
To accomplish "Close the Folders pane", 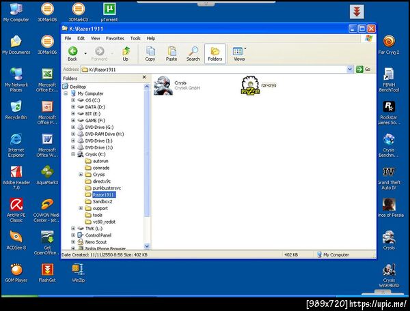I will (x=144, y=77).
